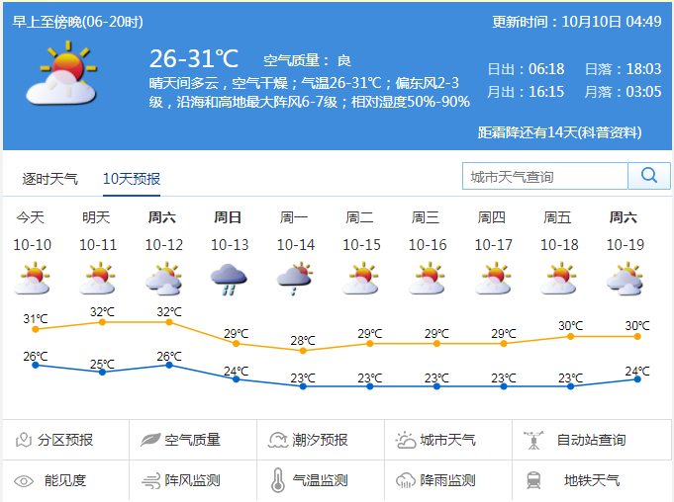The height and width of the screenshot is (502, 674).
Task: Click the 城市天气查询 search field
Action: coord(545,176)
